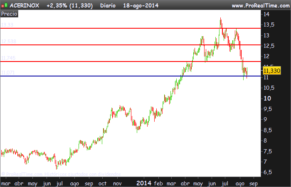Click the 7,5 price axis label

pos(269,151)
